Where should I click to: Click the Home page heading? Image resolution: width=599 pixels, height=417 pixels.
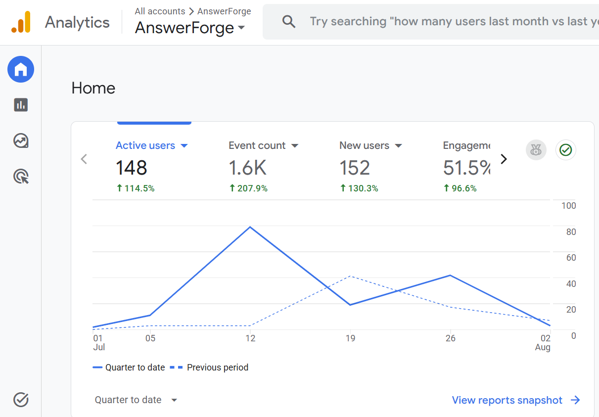tap(93, 88)
